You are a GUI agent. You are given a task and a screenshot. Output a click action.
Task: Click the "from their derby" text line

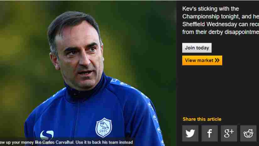point(220,32)
